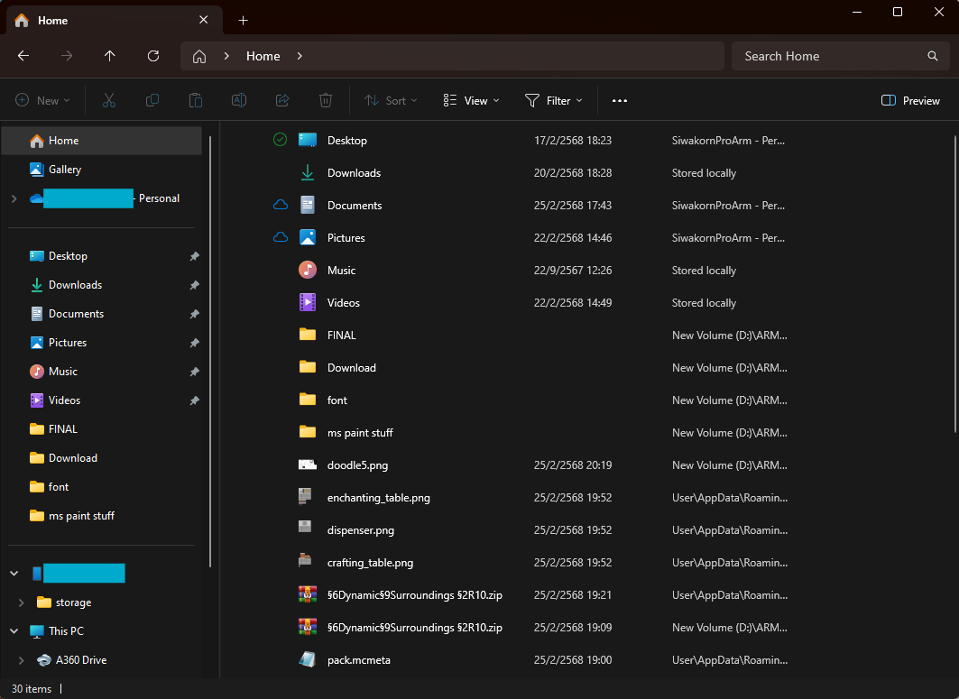The width and height of the screenshot is (959, 699).
Task: Open the View dropdown menu
Action: click(471, 101)
